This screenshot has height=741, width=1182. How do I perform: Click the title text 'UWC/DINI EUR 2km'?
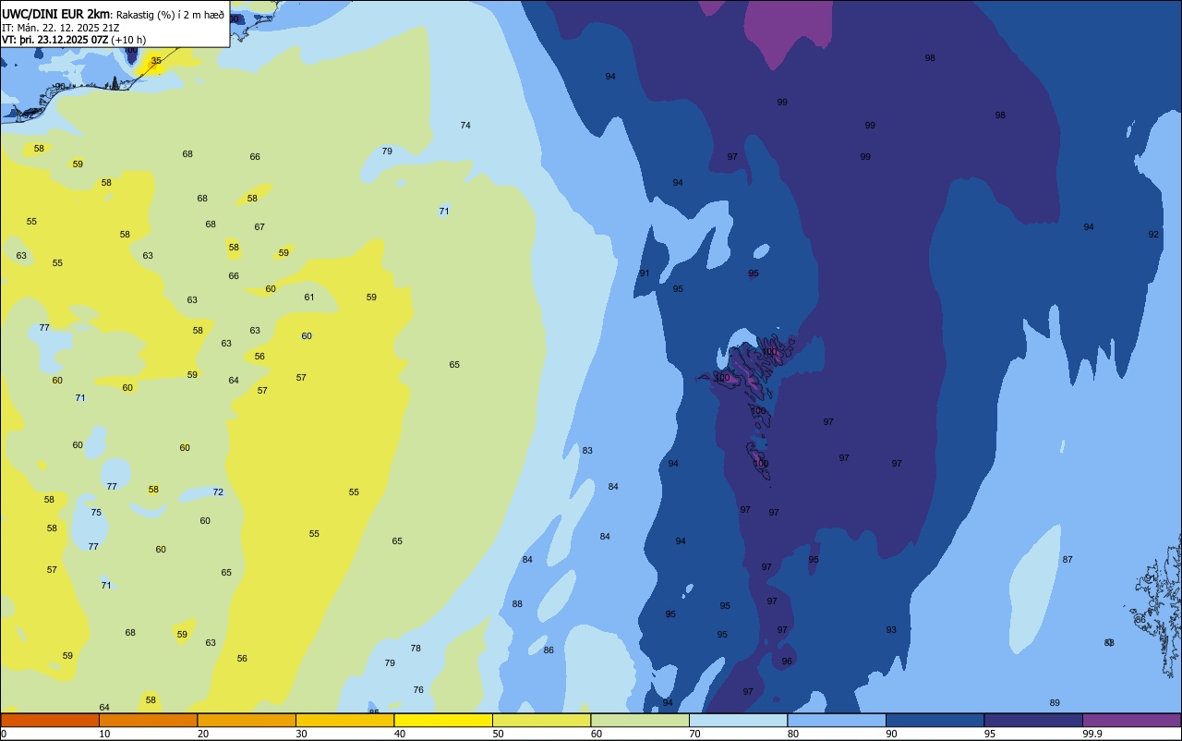point(56,14)
